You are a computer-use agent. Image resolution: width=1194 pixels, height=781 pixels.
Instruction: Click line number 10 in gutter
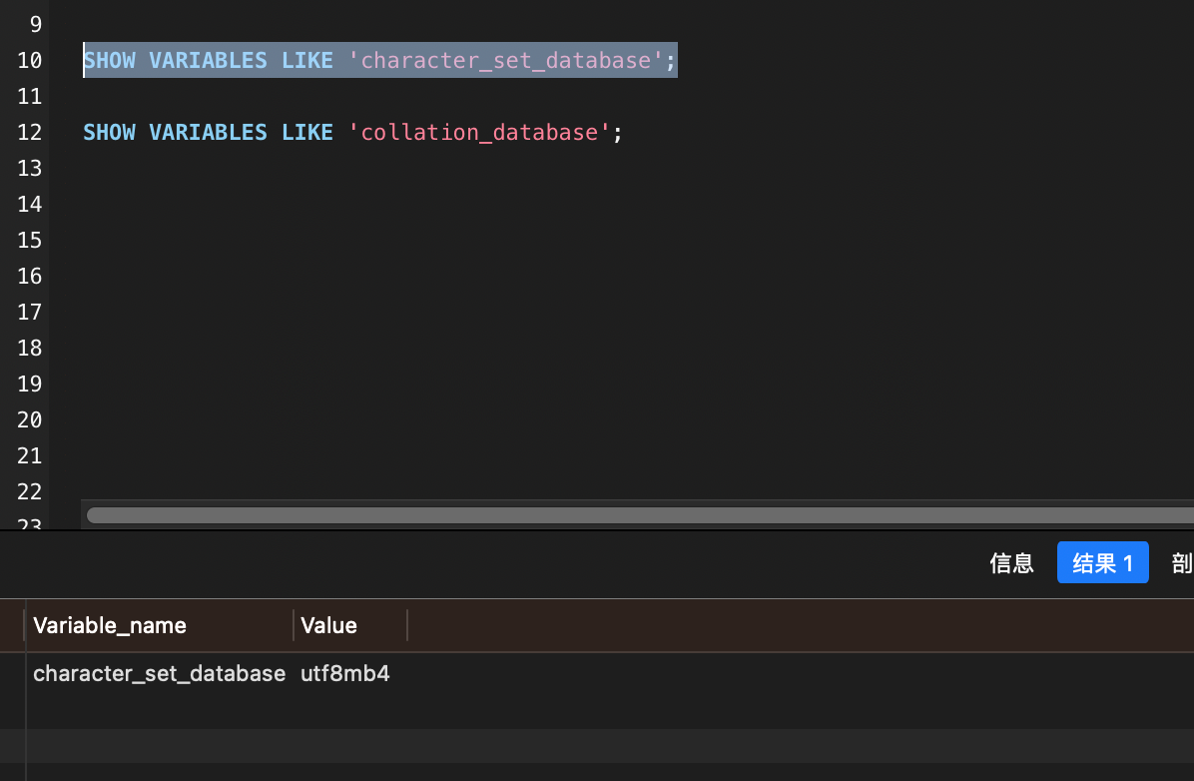[30, 61]
